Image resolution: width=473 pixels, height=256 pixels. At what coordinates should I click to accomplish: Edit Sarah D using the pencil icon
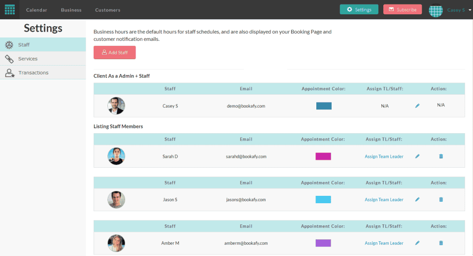[x=417, y=156]
